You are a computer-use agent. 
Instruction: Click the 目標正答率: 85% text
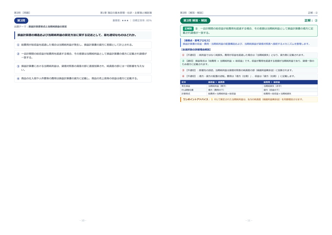coord(142,20)
